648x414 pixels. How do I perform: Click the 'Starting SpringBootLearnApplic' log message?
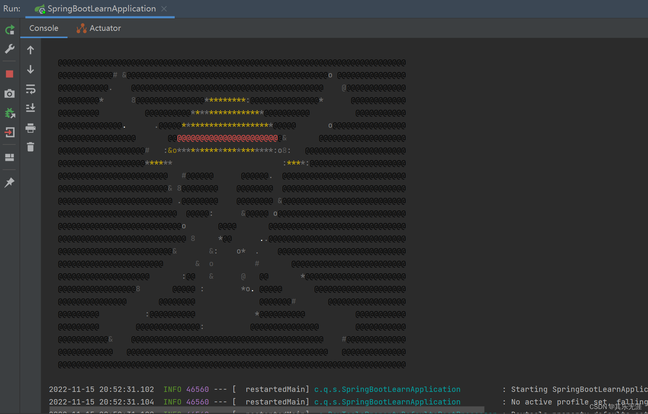(x=579, y=389)
